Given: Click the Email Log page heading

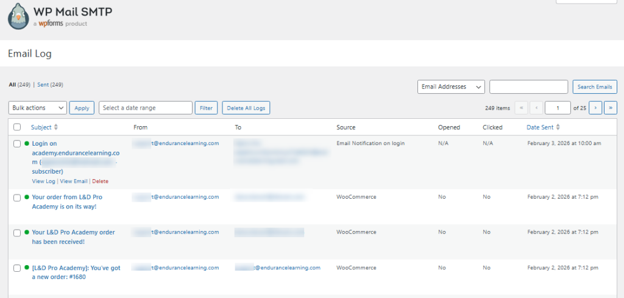Looking at the screenshot, I should tap(30, 53).
